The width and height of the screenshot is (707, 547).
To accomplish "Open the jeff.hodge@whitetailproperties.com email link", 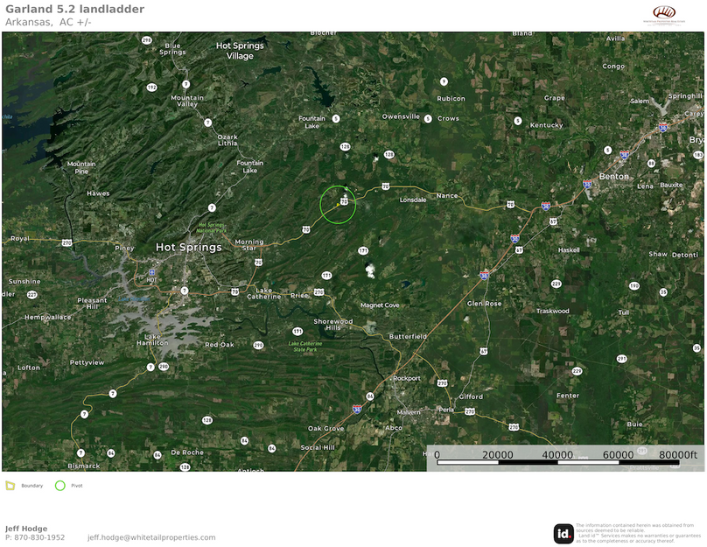I will [151, 537].
